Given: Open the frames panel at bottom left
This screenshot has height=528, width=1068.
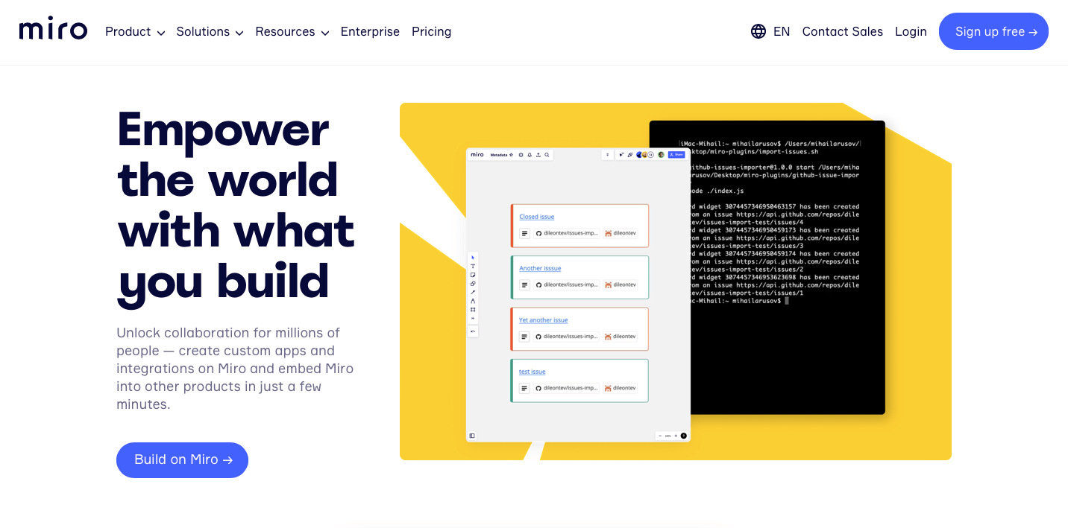Looking at the screenshot, I should pos(472,435).
